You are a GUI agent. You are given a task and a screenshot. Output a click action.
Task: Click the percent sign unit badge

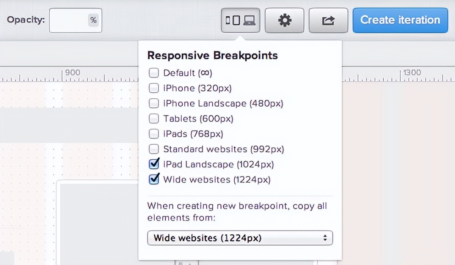(93, 20)
